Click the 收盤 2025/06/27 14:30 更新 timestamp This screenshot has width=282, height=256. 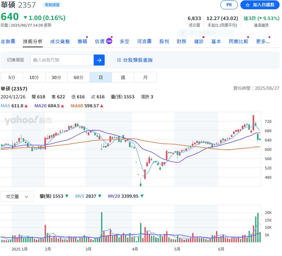tap(26, 25)
